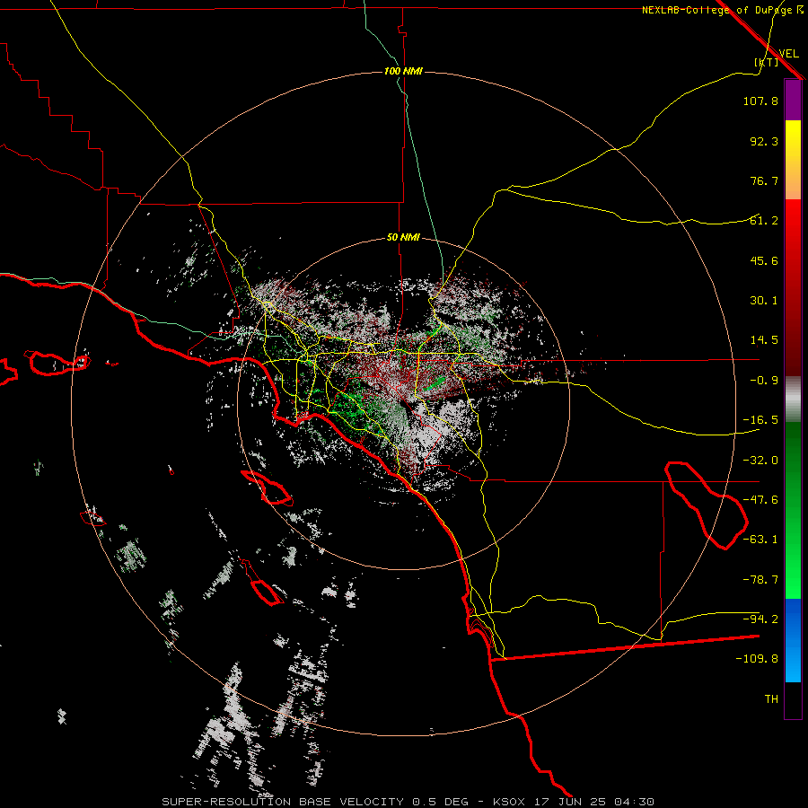
Task: Click the 14.5 scale value
Action: 764,340
